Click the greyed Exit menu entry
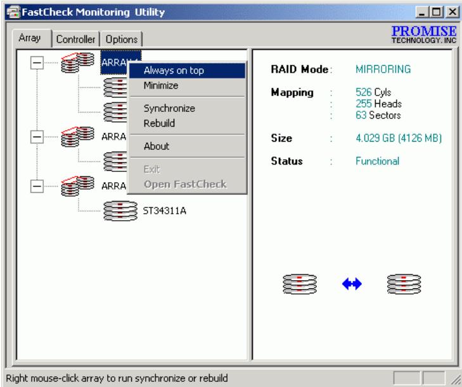The width and height of the screenshot is (462, 387). tap(187, 169)
